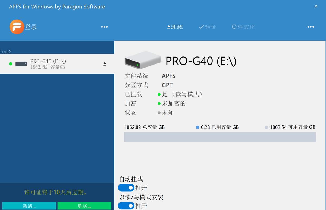This screenshot has width=326, height=210.
Task: Open the ellipsis menu next to 登录
Action: [x=104, y=27]
